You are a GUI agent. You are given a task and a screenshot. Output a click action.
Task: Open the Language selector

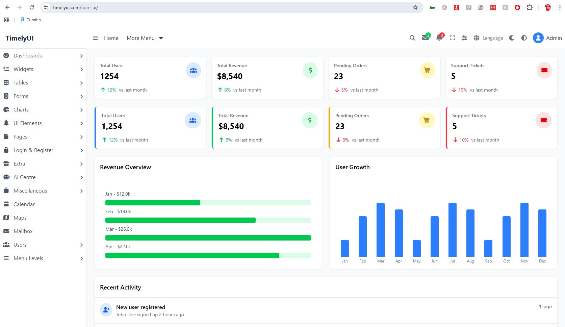click(488, 38)
